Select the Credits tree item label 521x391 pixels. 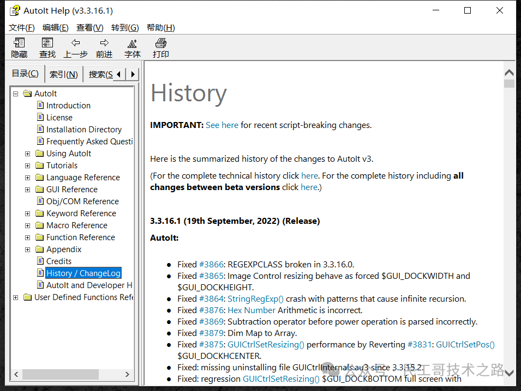[59, 261]
